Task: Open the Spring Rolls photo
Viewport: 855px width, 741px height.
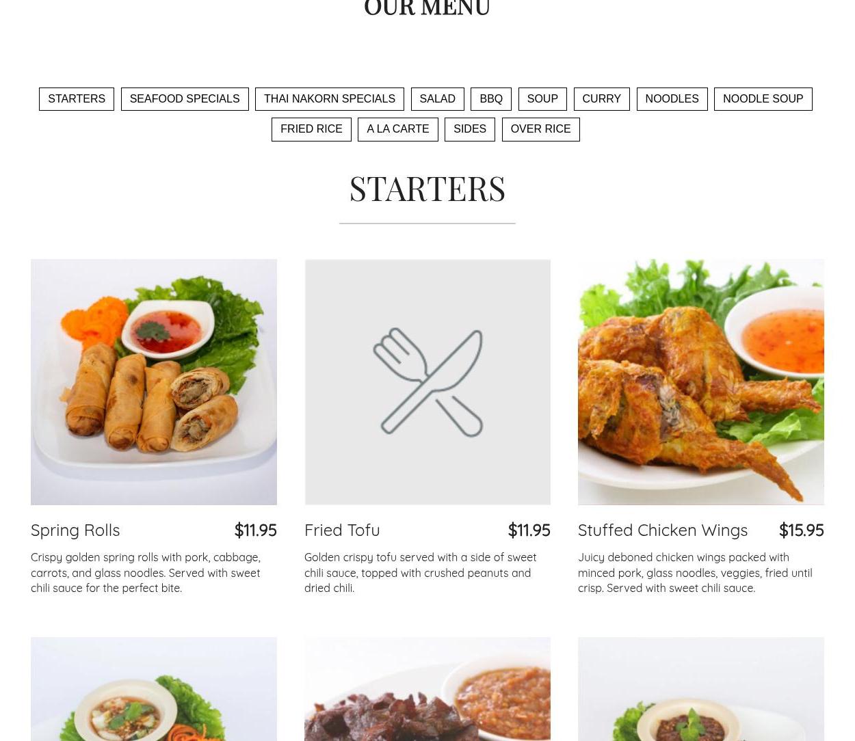Action: (154, 381)
